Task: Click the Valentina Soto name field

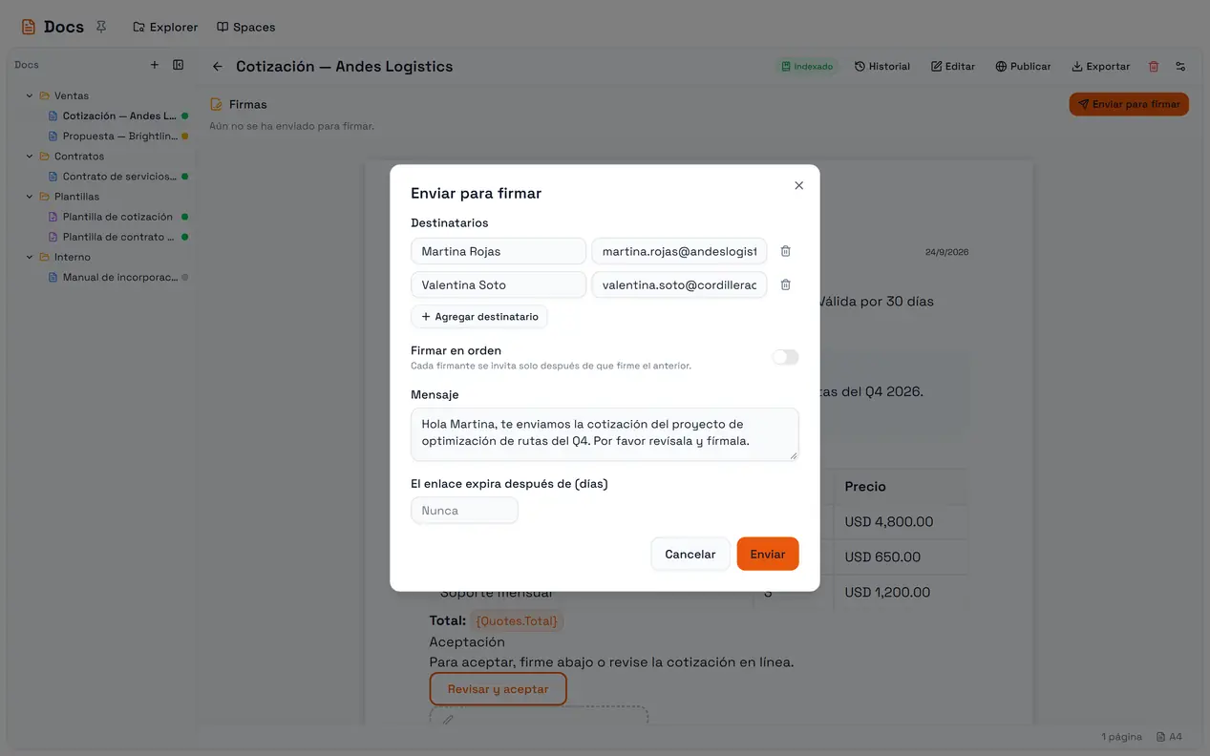Action: point(499,284)
